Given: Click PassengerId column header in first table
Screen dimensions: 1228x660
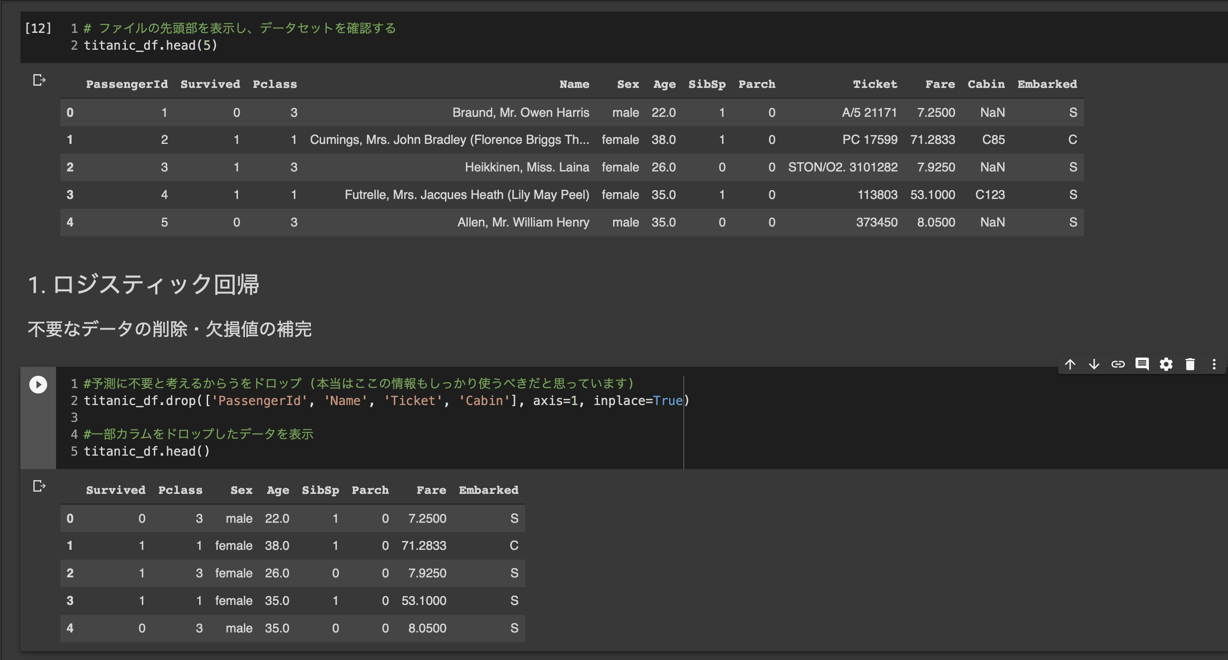Looking at the screenshot, I should [x=127, y=84].
